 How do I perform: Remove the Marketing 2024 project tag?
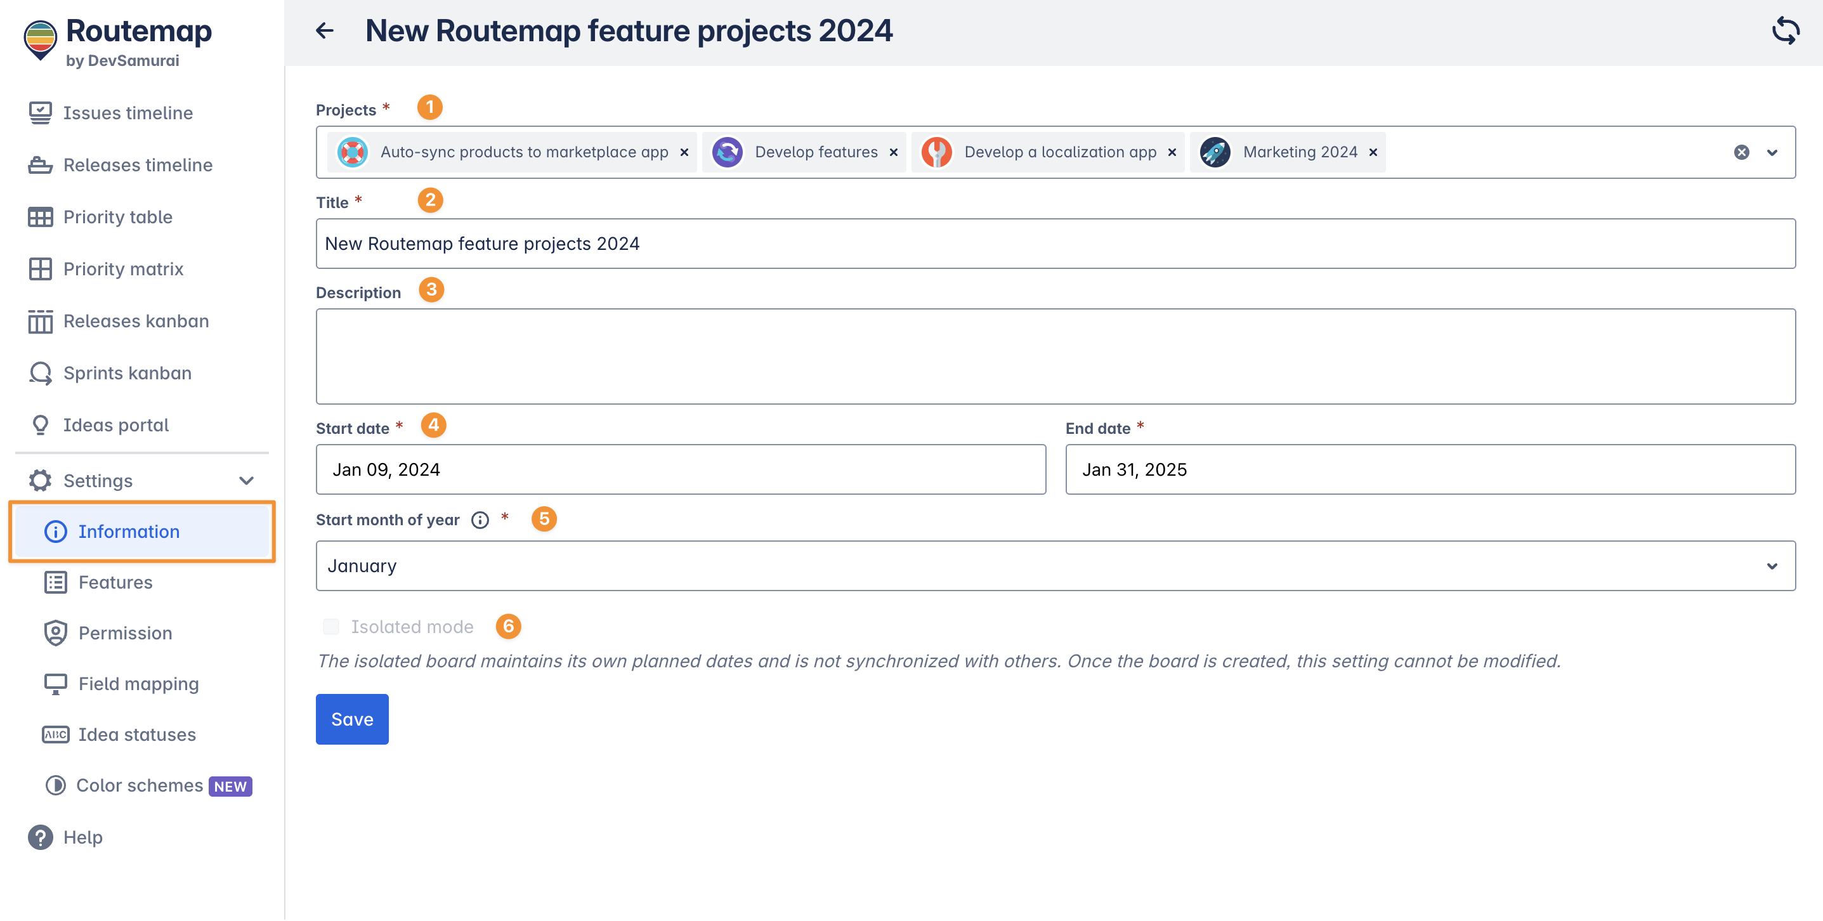click(x=1373, y=152)
